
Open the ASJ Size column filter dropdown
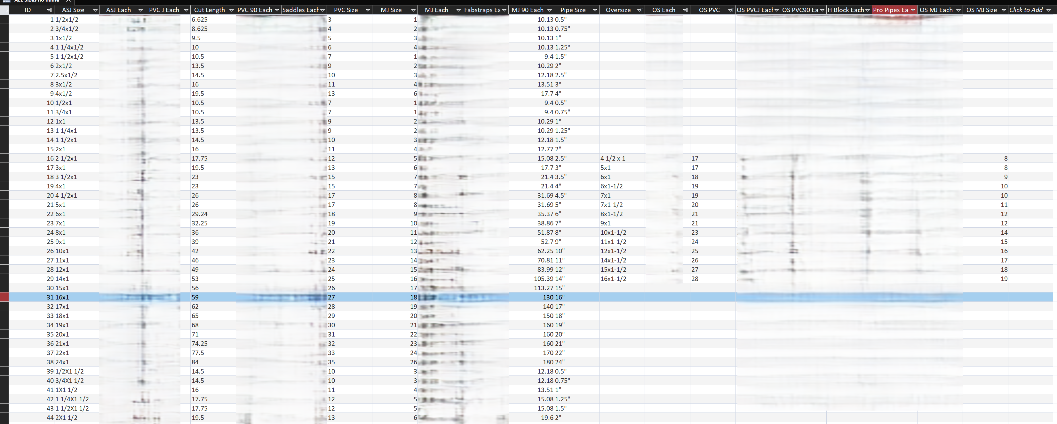click(95, 10)
